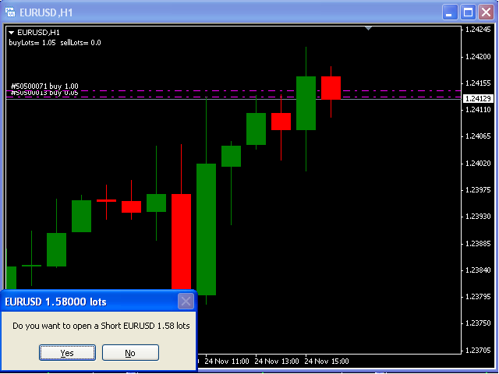This screenshot has height=374, width=499.
Task: Click the tallest red candlestick body
Action: click(181, 242)
